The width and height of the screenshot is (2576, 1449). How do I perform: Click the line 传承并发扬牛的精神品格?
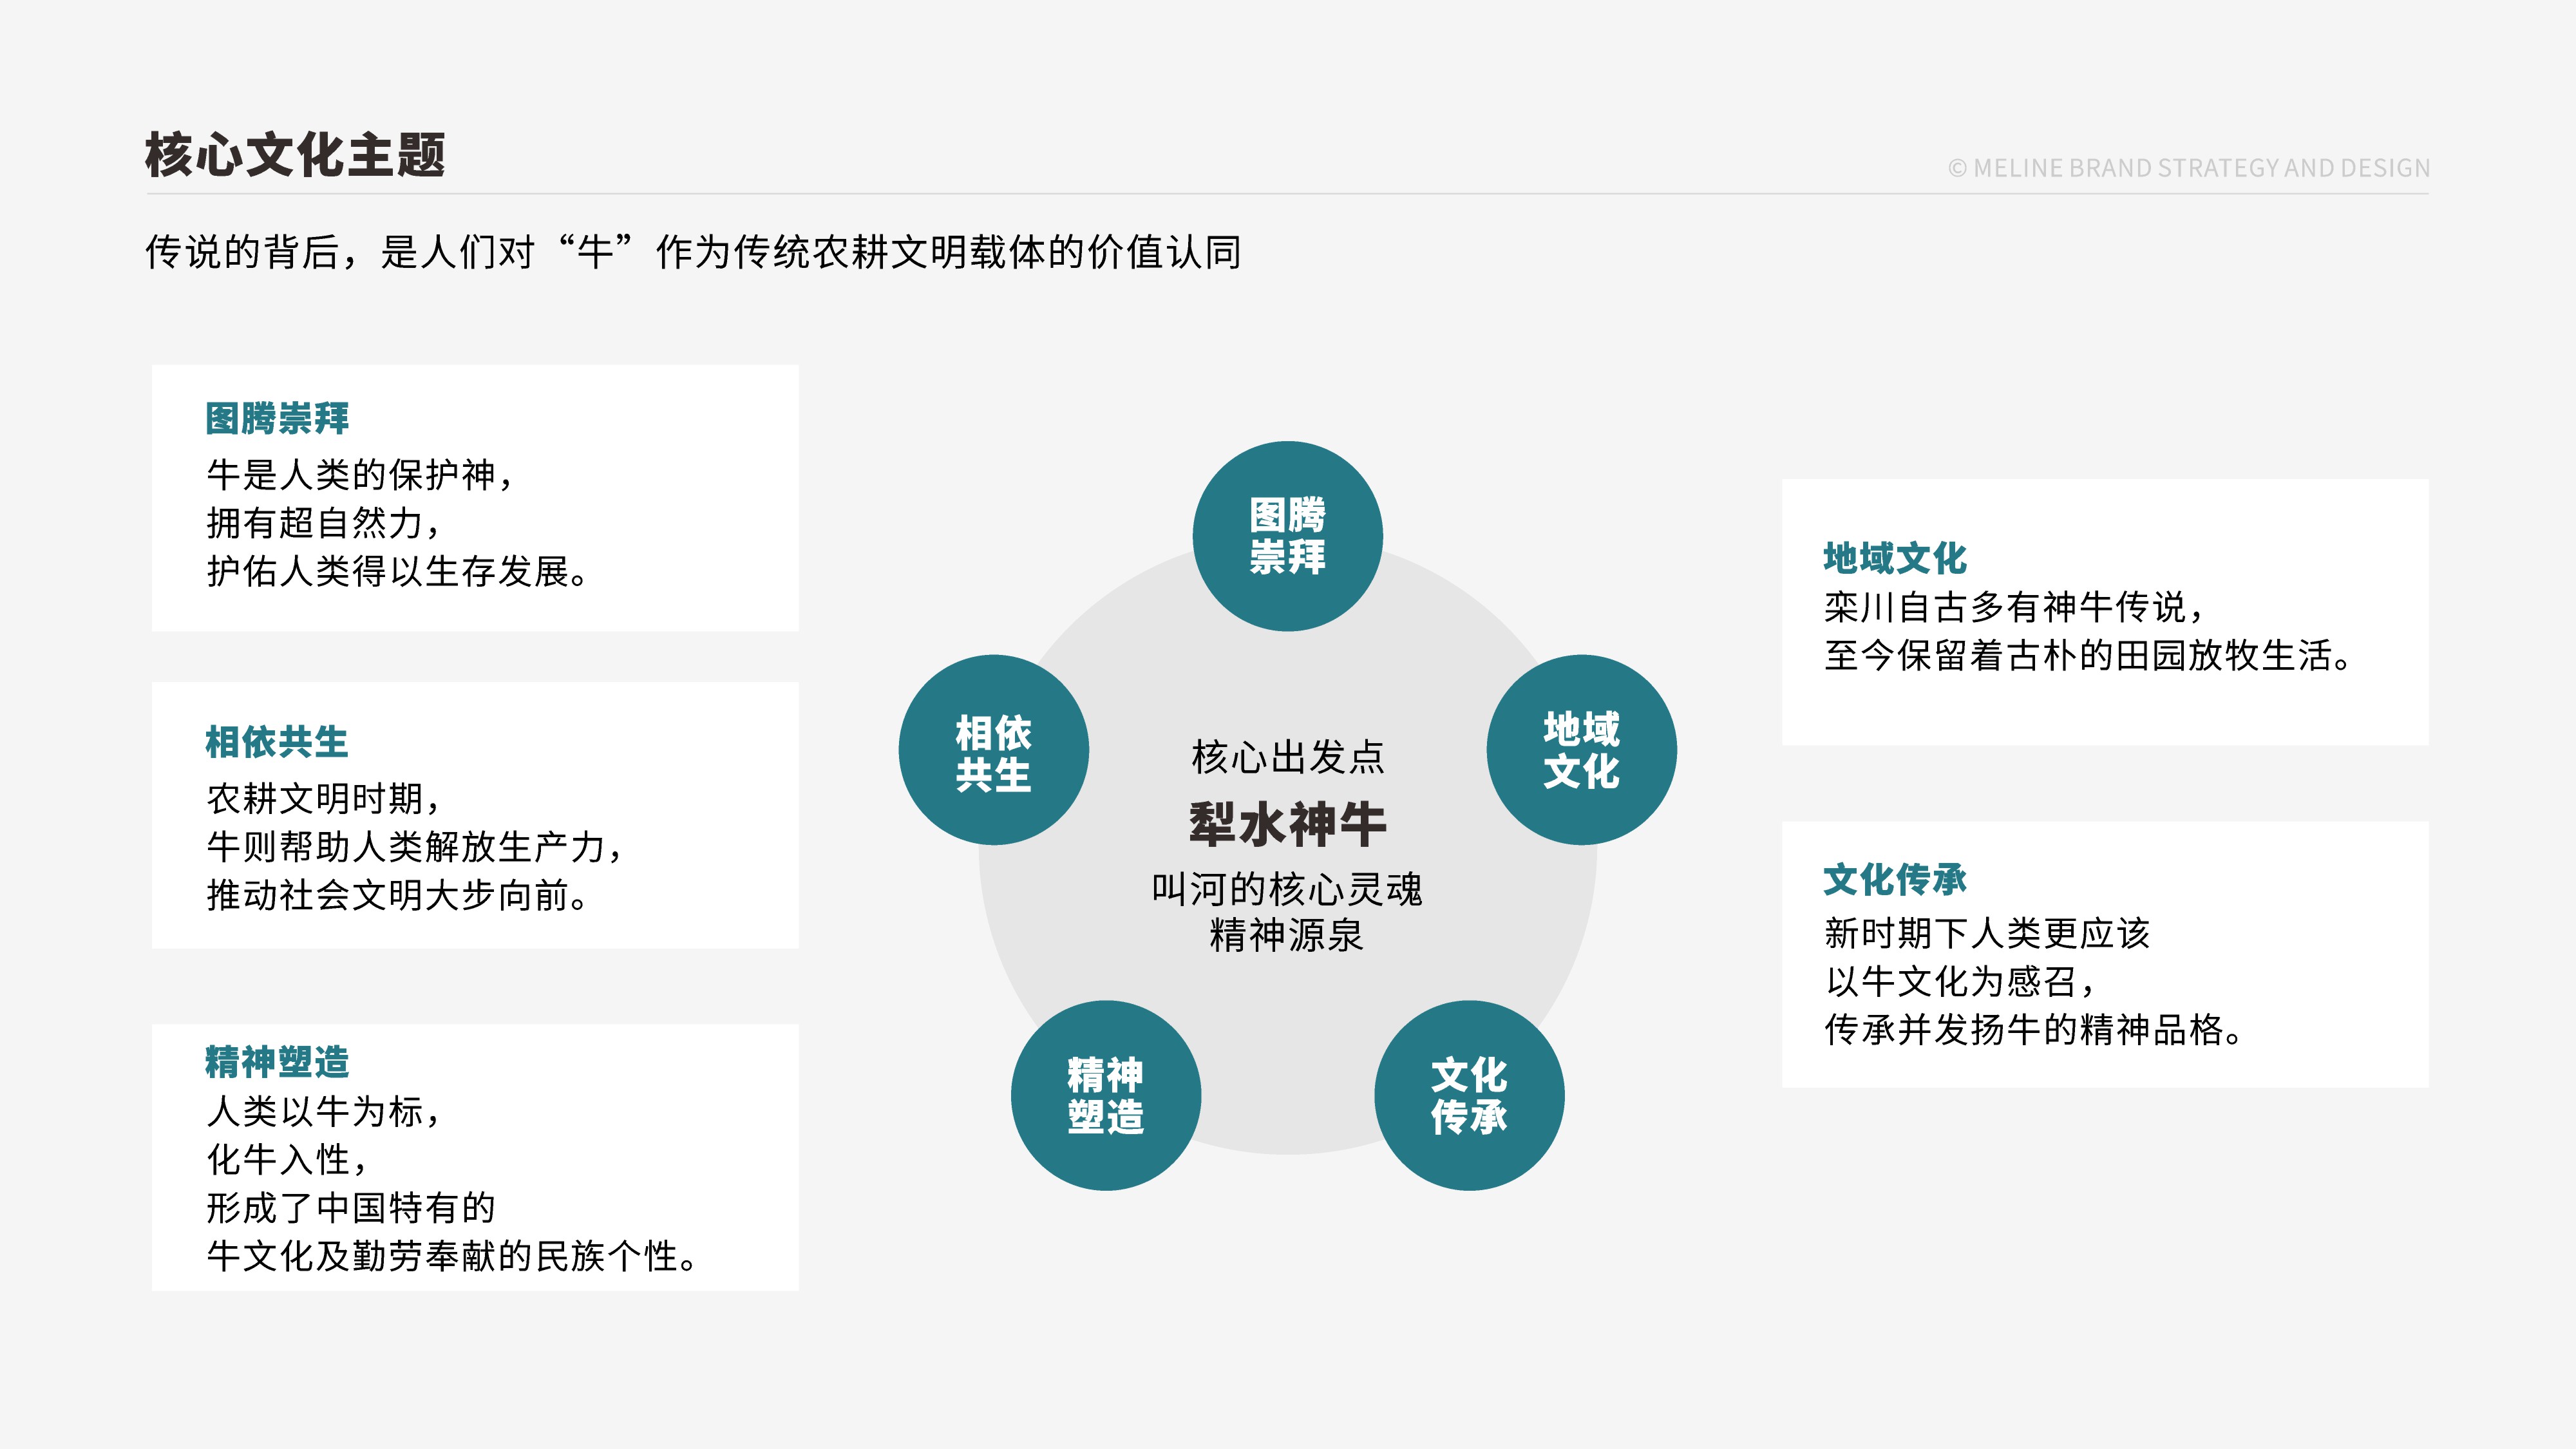[2034, 1029]
